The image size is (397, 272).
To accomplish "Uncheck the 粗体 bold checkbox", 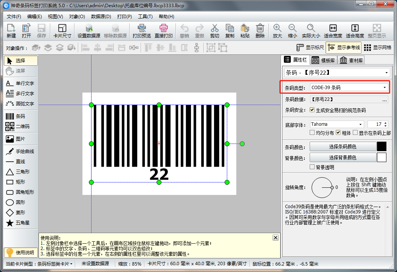I will (338, 133).
